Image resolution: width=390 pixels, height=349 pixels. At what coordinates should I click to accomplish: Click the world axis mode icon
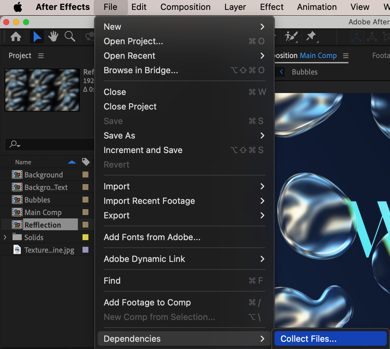[372, 37]
